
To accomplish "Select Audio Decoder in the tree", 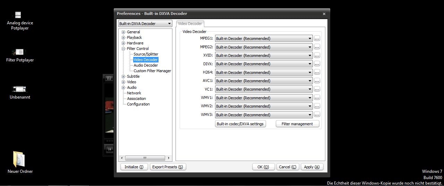I will pos(146,65).
